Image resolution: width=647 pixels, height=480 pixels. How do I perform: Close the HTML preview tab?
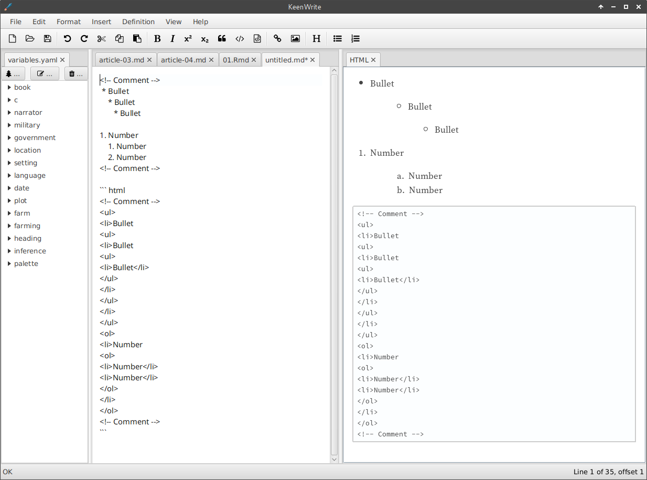click(373, 60)
